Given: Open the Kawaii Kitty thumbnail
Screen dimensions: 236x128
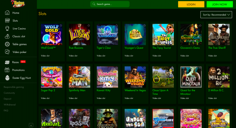Looking at the screenshot, I should click(107, 77).
